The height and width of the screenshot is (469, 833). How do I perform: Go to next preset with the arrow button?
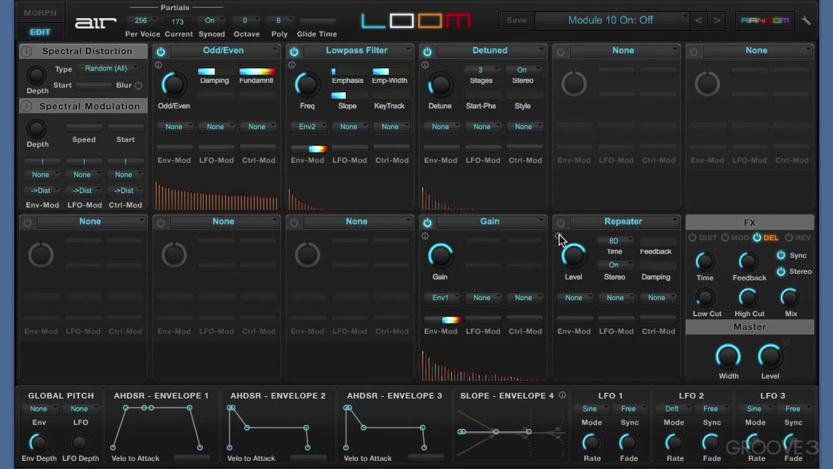point(717,20)
